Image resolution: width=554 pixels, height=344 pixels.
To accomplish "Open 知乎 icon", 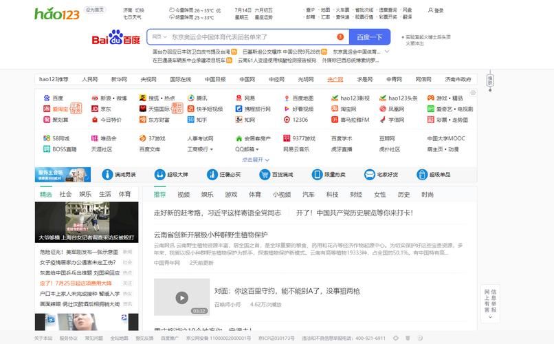I will pos(191,120).
